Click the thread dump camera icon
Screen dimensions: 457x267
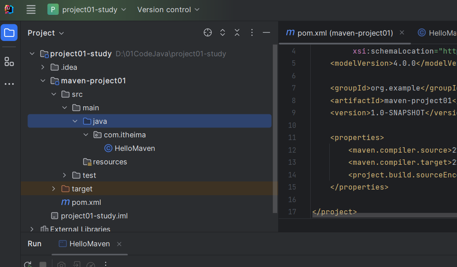click(x=61, y=264)
